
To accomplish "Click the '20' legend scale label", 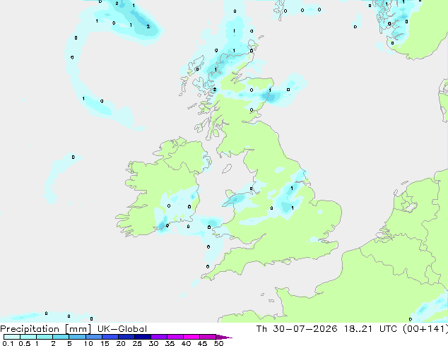I will (x=121, y=343).
